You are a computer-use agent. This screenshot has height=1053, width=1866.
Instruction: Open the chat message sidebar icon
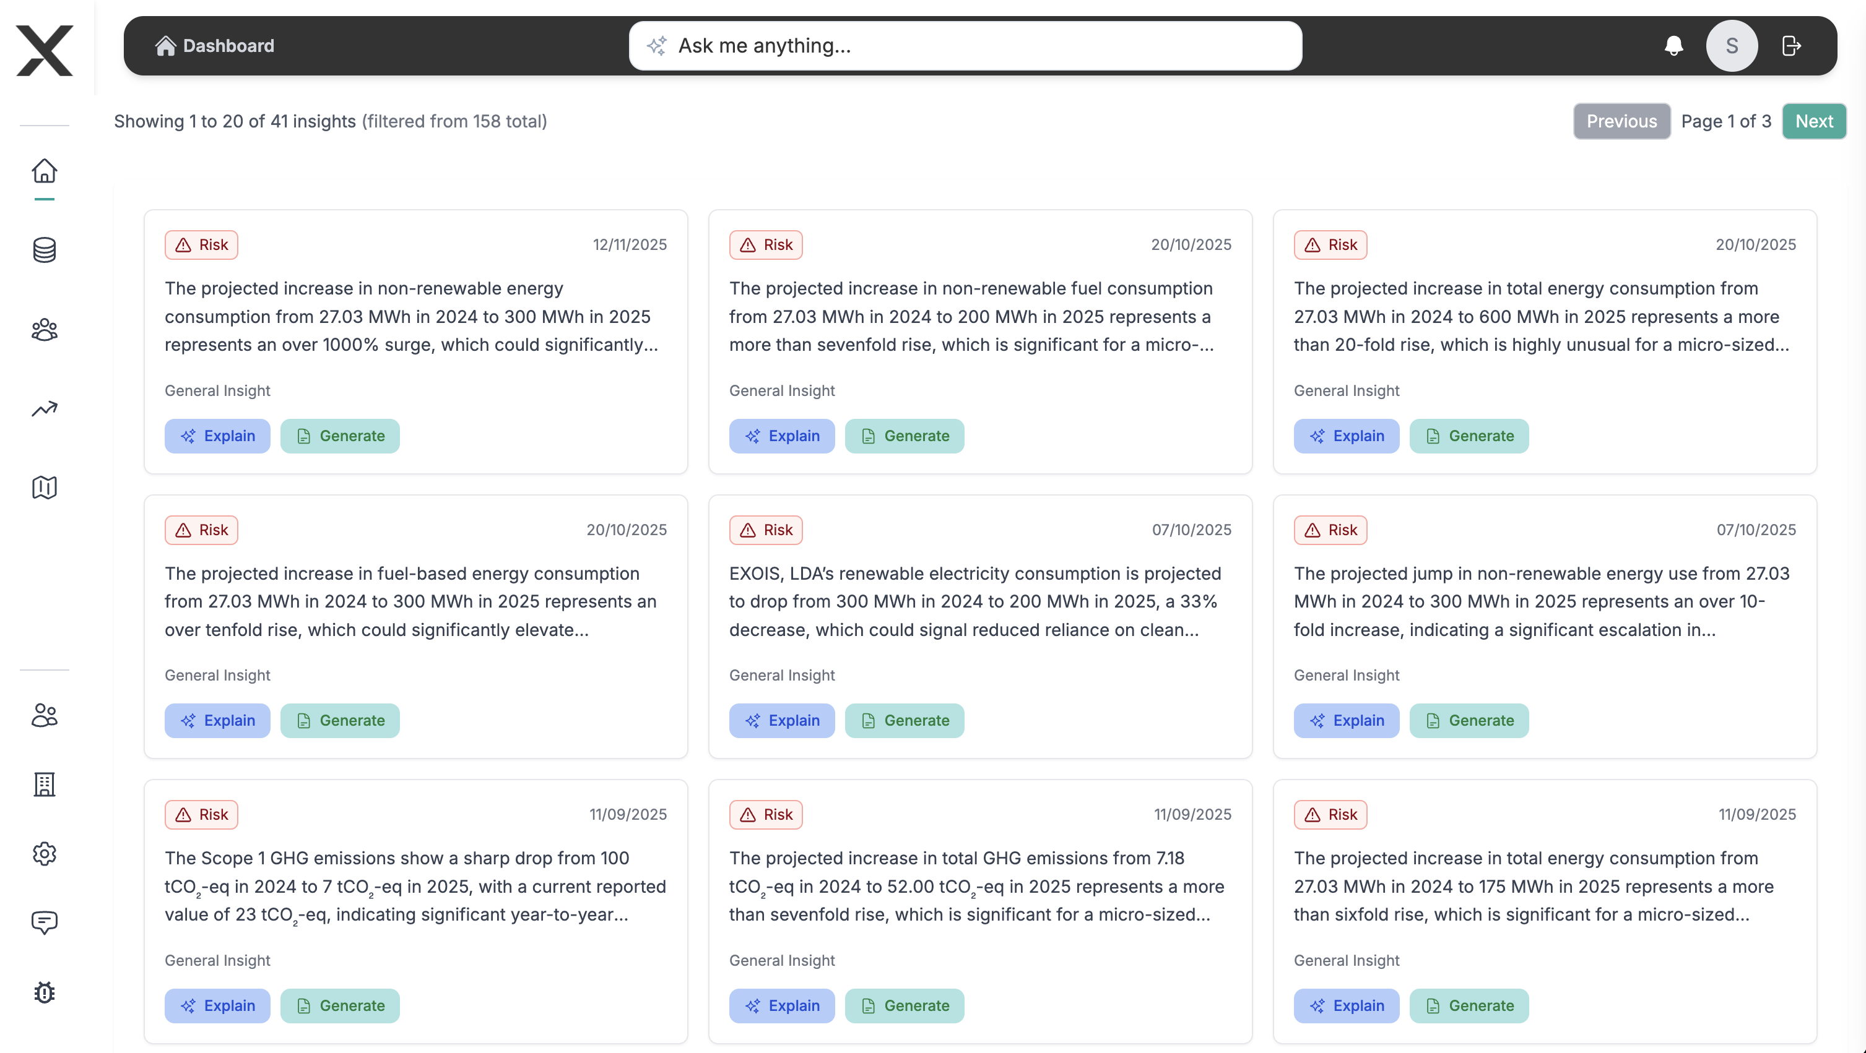(x=44, y=922)
